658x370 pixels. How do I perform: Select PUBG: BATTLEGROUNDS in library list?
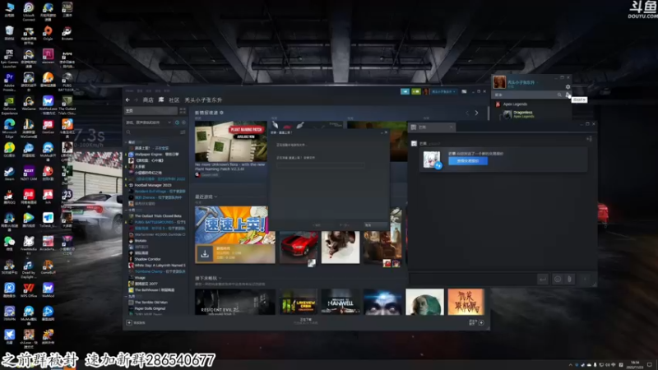click(x=156, y=222)
